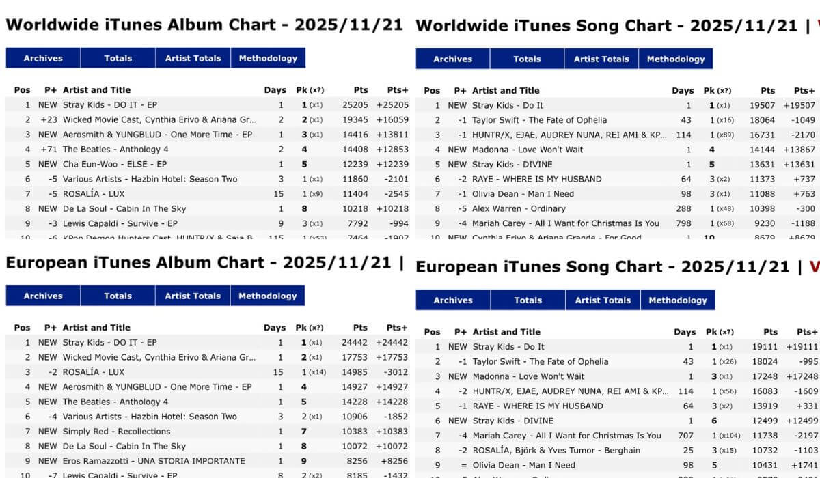Open Archives for the Worldwide Album Chart
Screen dimensions: 820x478
pyautogui.click(x=42, y=58)
